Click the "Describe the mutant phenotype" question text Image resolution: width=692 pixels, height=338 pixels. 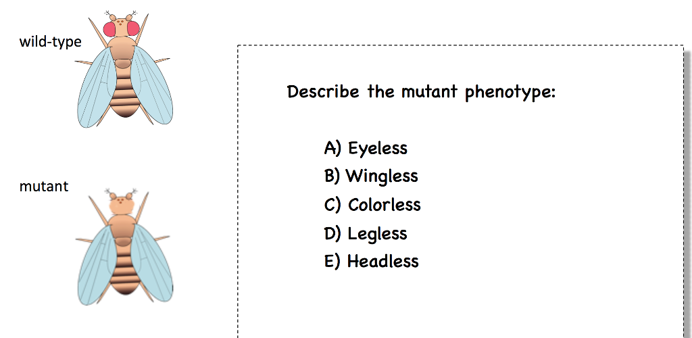pos(420,92)
